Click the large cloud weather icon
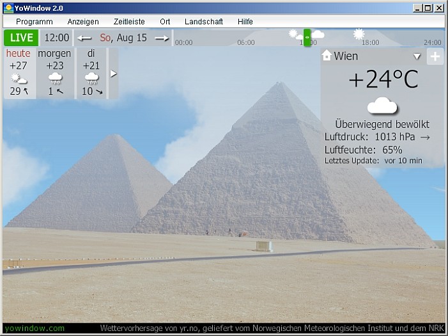The height and width of the screenshot is (336, 448). (x=382, y=106)
